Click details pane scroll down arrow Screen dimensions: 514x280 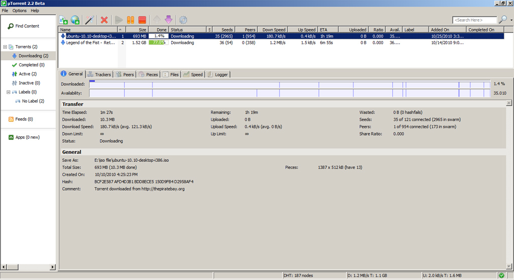pyautogui.click(x=509, y=266)
